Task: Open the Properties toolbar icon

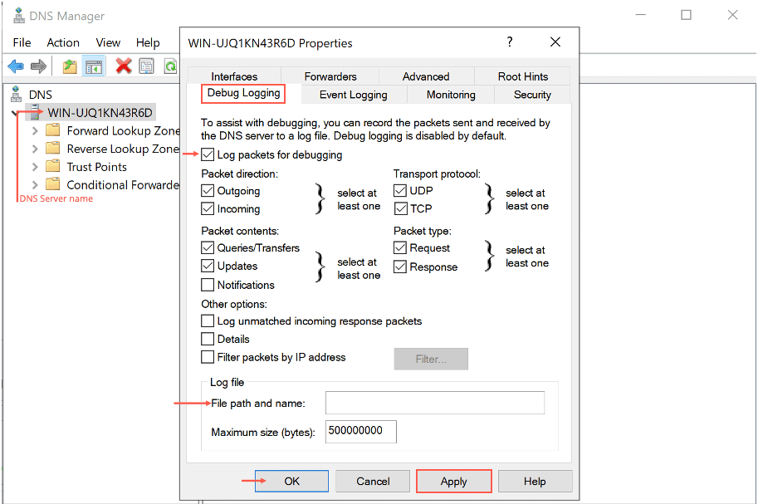Action: click(x=147, y=66)
